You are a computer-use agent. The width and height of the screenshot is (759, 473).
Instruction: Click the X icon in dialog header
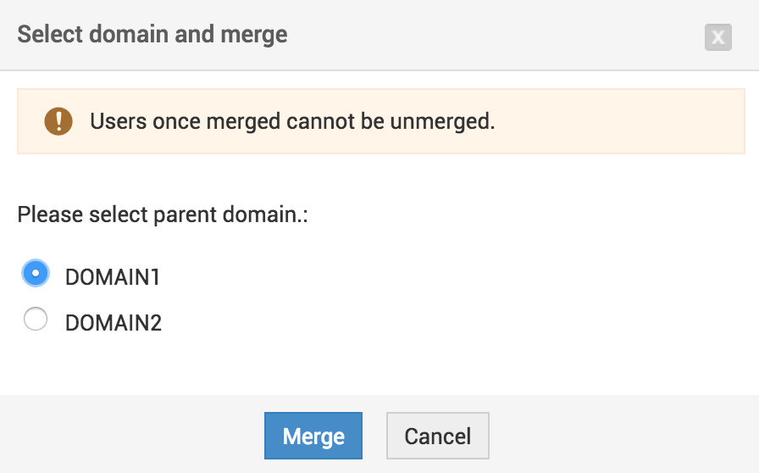(717, 37)
